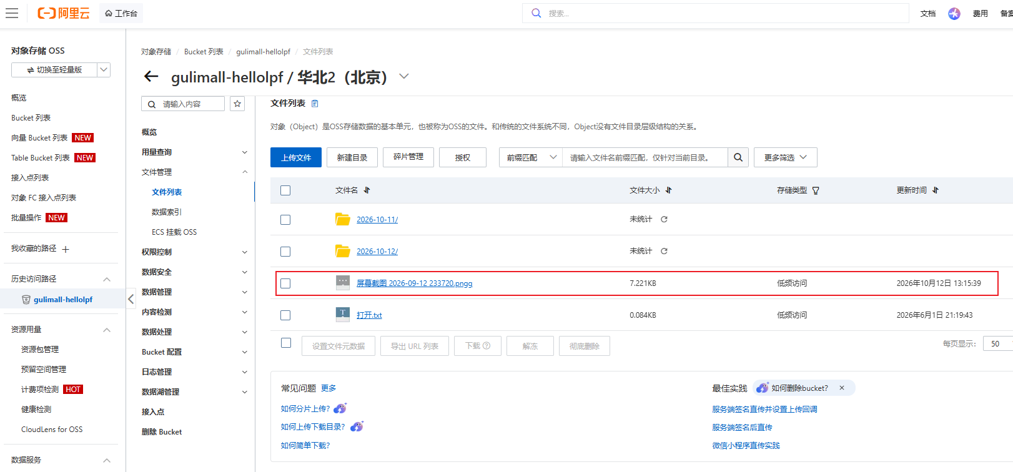Screen dimensions: 1013x472
Task: Open the 碎片管理 button
Action: [x=408, y=157]
